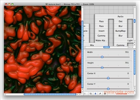The height and width of the screenshot is (100, 140).
Task: Click the Width parameter label
Action: tap(90, 52)
